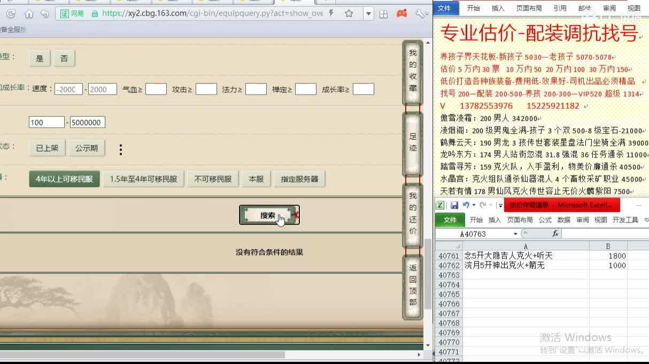Click browser horizontal scrollbar thumb

(142, 355)
